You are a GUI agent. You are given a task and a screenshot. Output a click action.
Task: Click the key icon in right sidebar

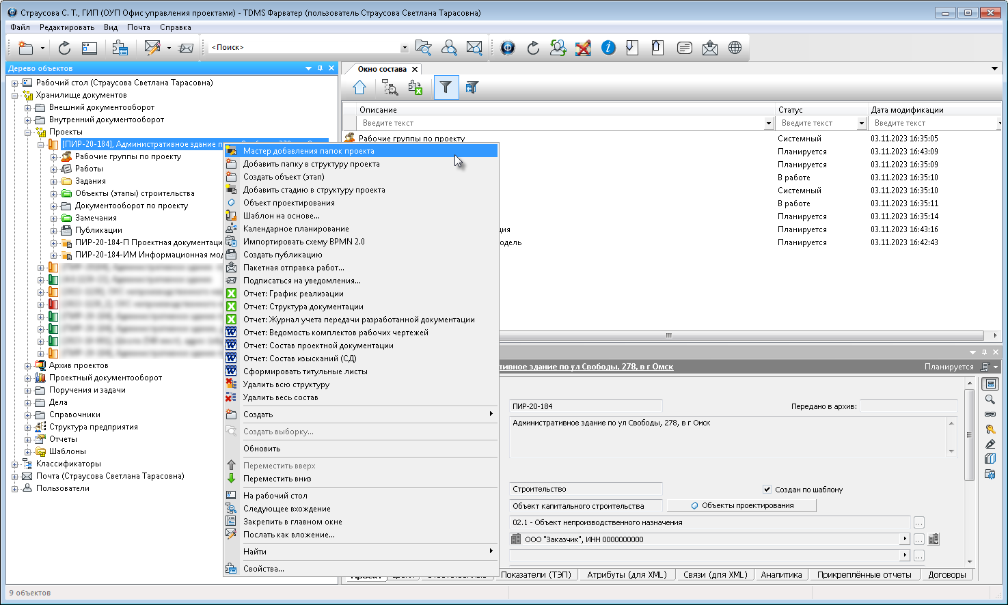(990, 430)
